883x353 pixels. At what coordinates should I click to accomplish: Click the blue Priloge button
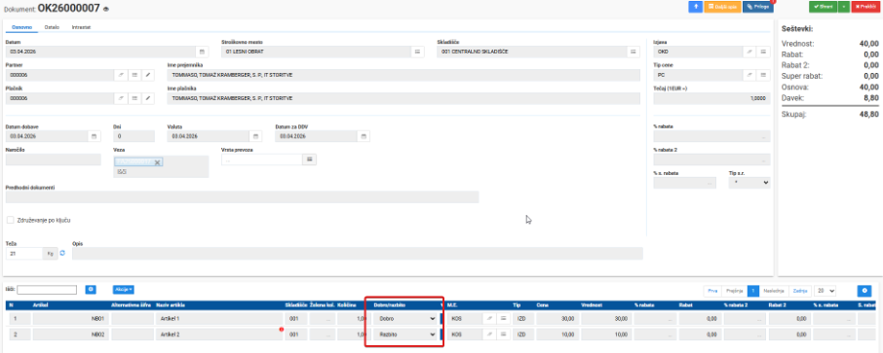tap(758, 7)
